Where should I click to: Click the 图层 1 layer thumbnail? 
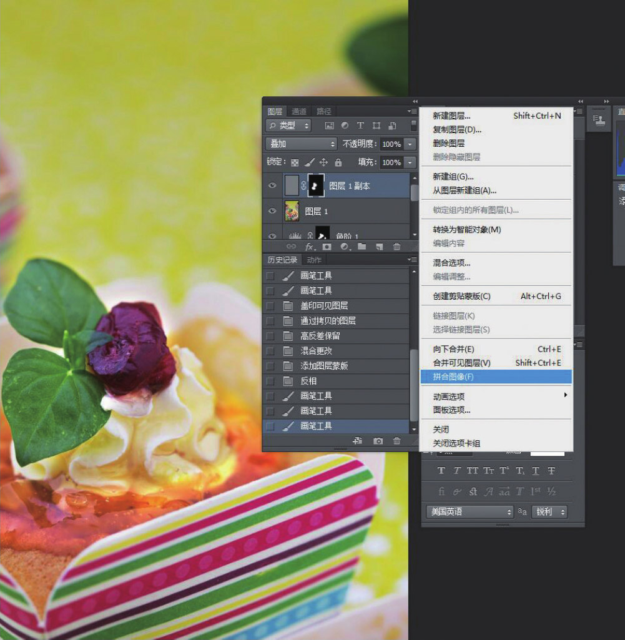pos(292,211)
